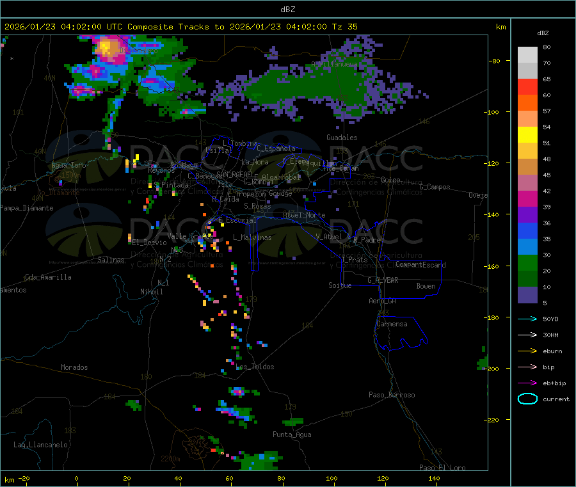This screenshot has width=576, height=487.
Task: Click the 'current' legend label
Action: tap(556, 399)
